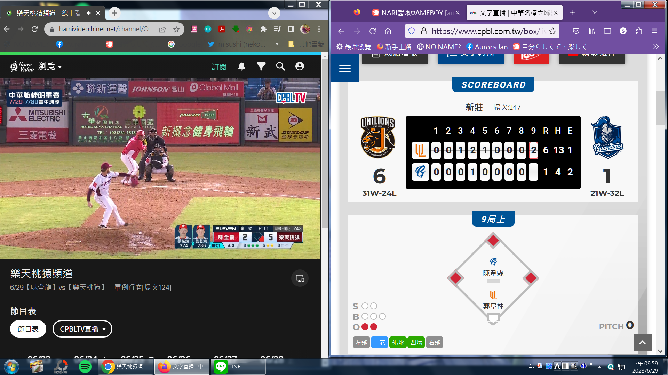Open Firefox library icon

592,31
